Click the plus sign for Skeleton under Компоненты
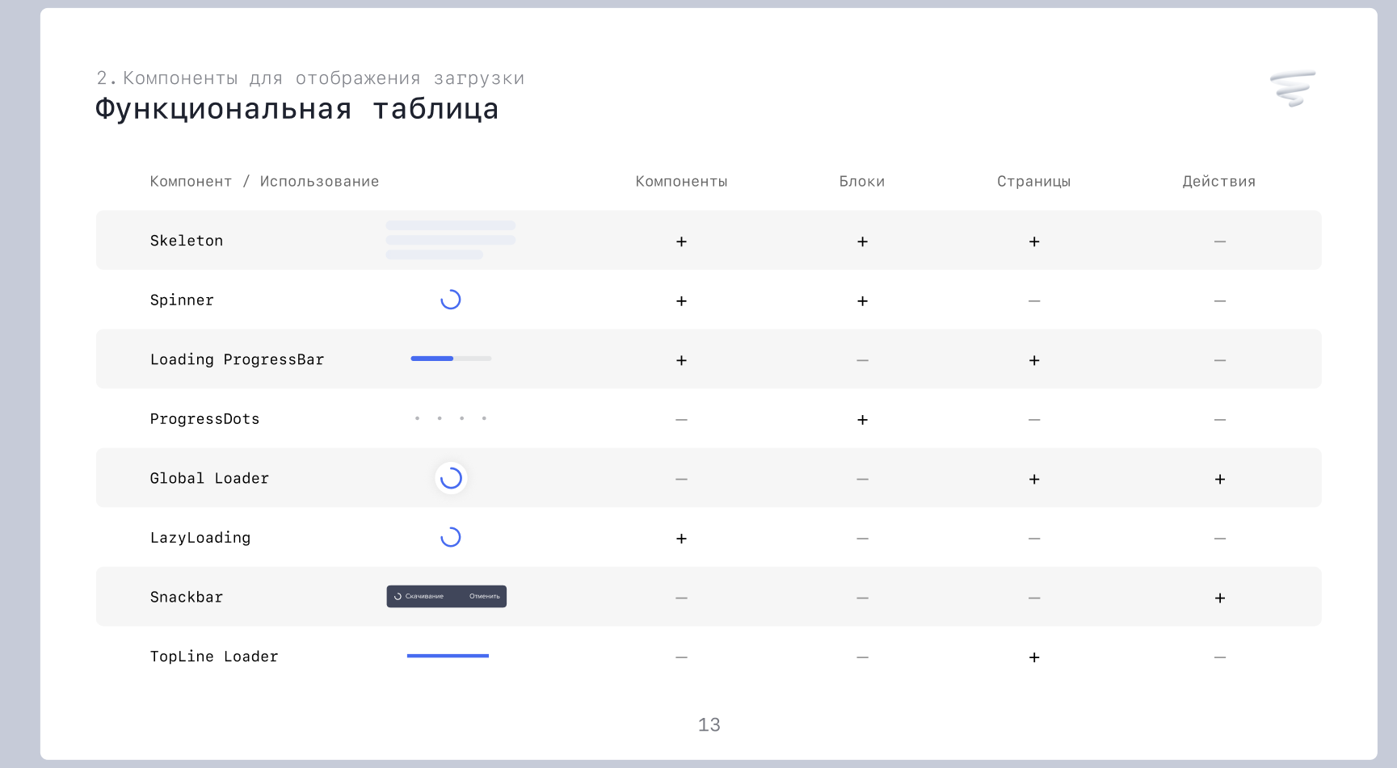 pos(681,241)
